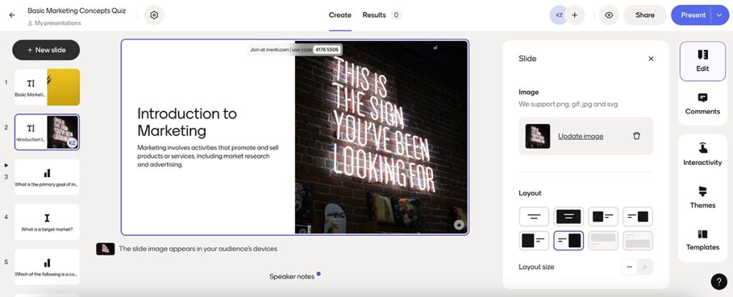Click the back arrow icon
733x297 pixels.
click(x=12, y=15)
